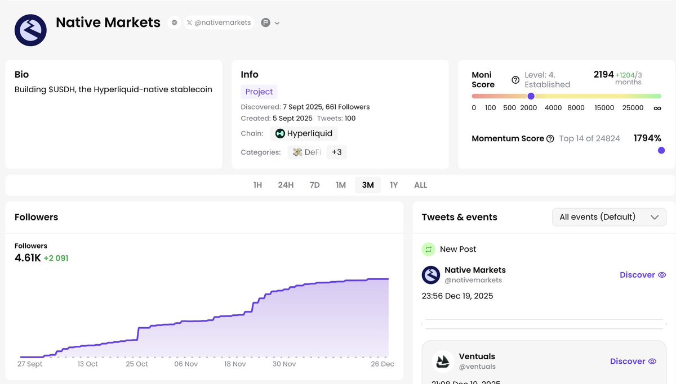
Task: Open the website globe icon
Action: click(x=174, y=22)
